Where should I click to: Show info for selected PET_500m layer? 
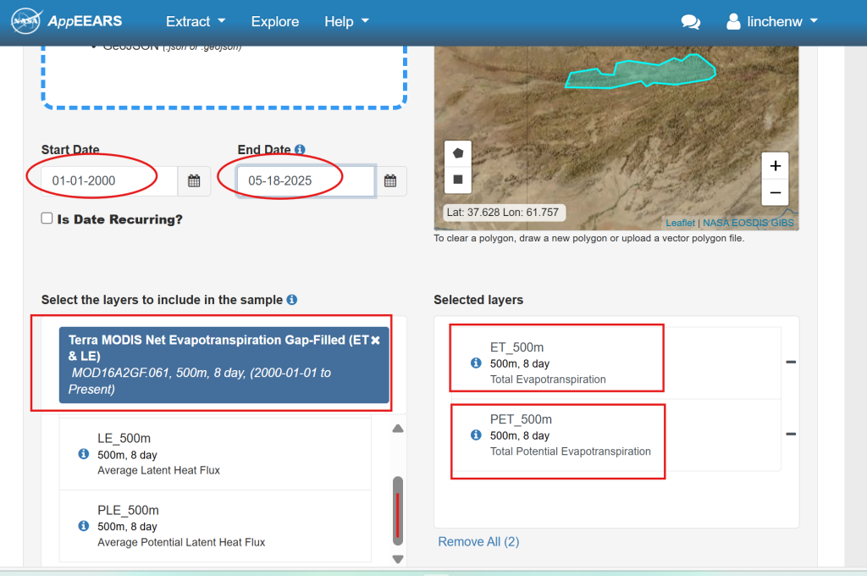476,435
